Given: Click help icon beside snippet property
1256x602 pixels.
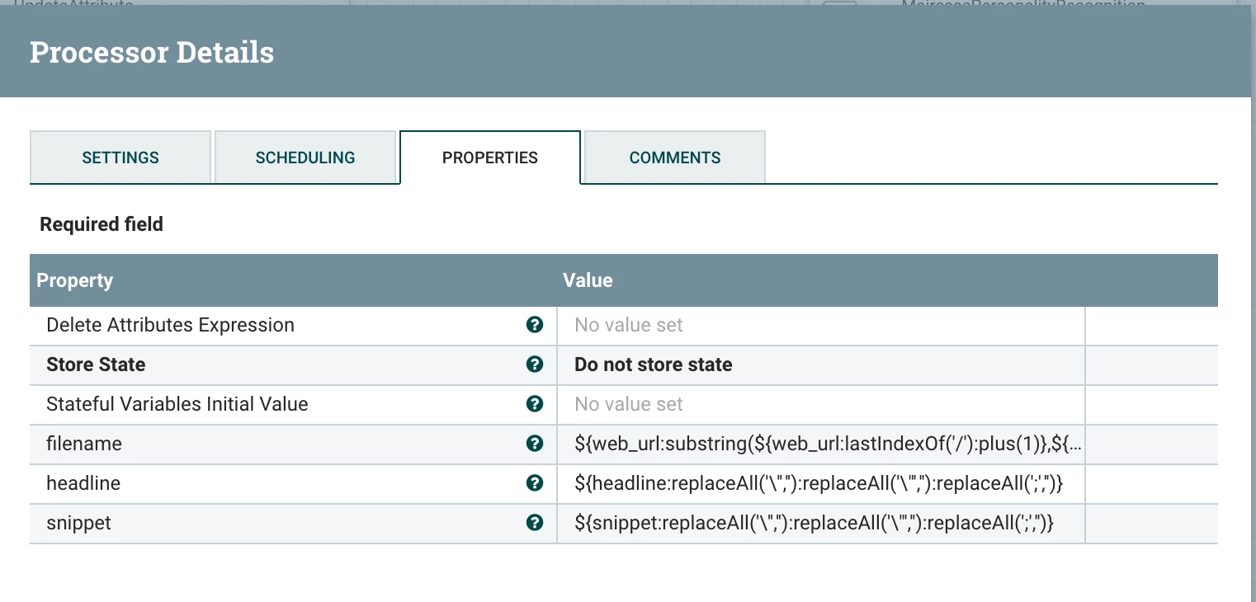Looking at the screenshot, I should click(x=535, y=523).
